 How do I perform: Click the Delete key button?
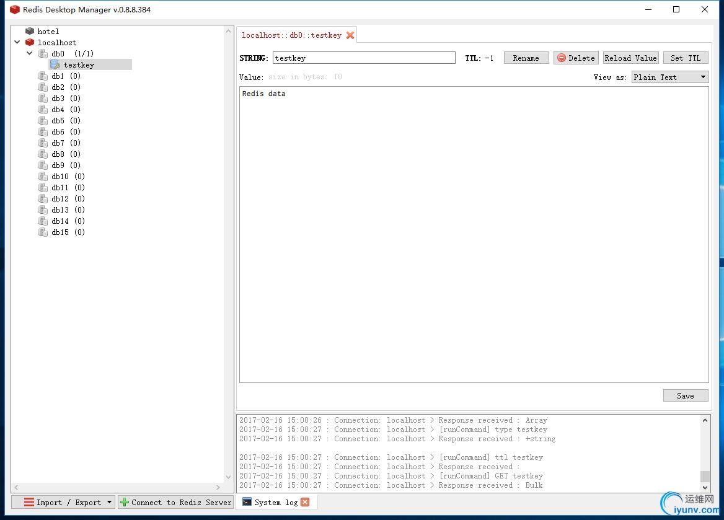click(x=576, y=58)
